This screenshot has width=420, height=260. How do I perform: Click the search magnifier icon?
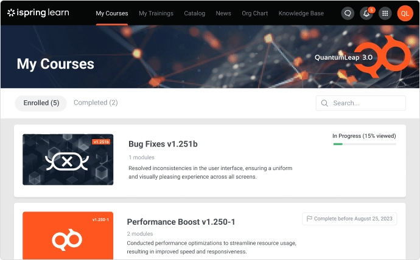click(324, 103)
